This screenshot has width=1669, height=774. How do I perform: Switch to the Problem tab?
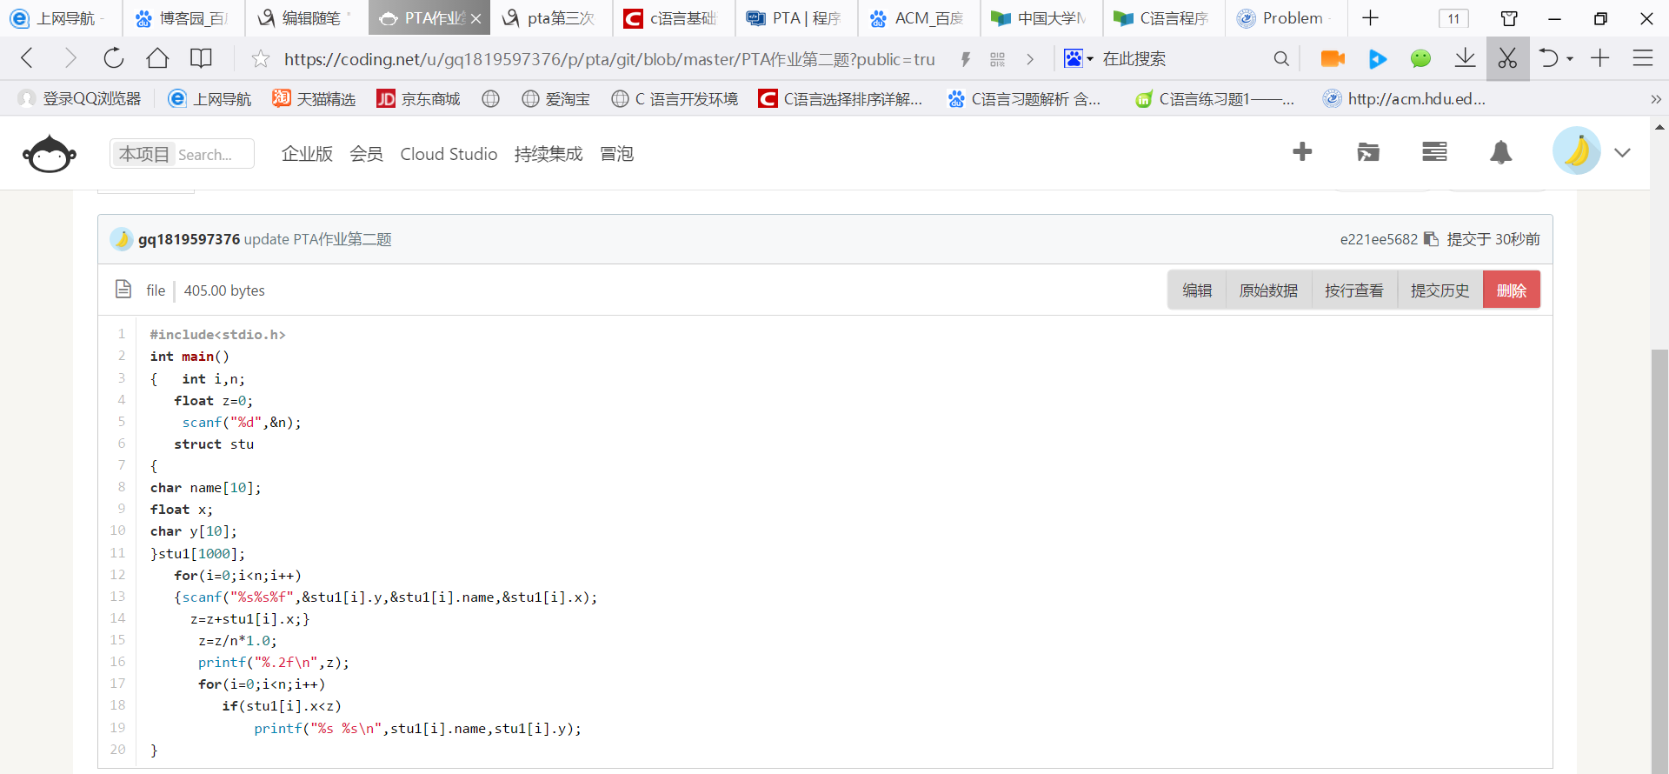pyautogui.click(x=1287, y=18)
